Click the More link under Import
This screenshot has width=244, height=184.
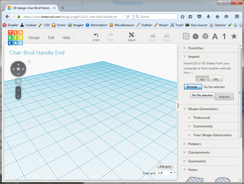tap(188, 73)
